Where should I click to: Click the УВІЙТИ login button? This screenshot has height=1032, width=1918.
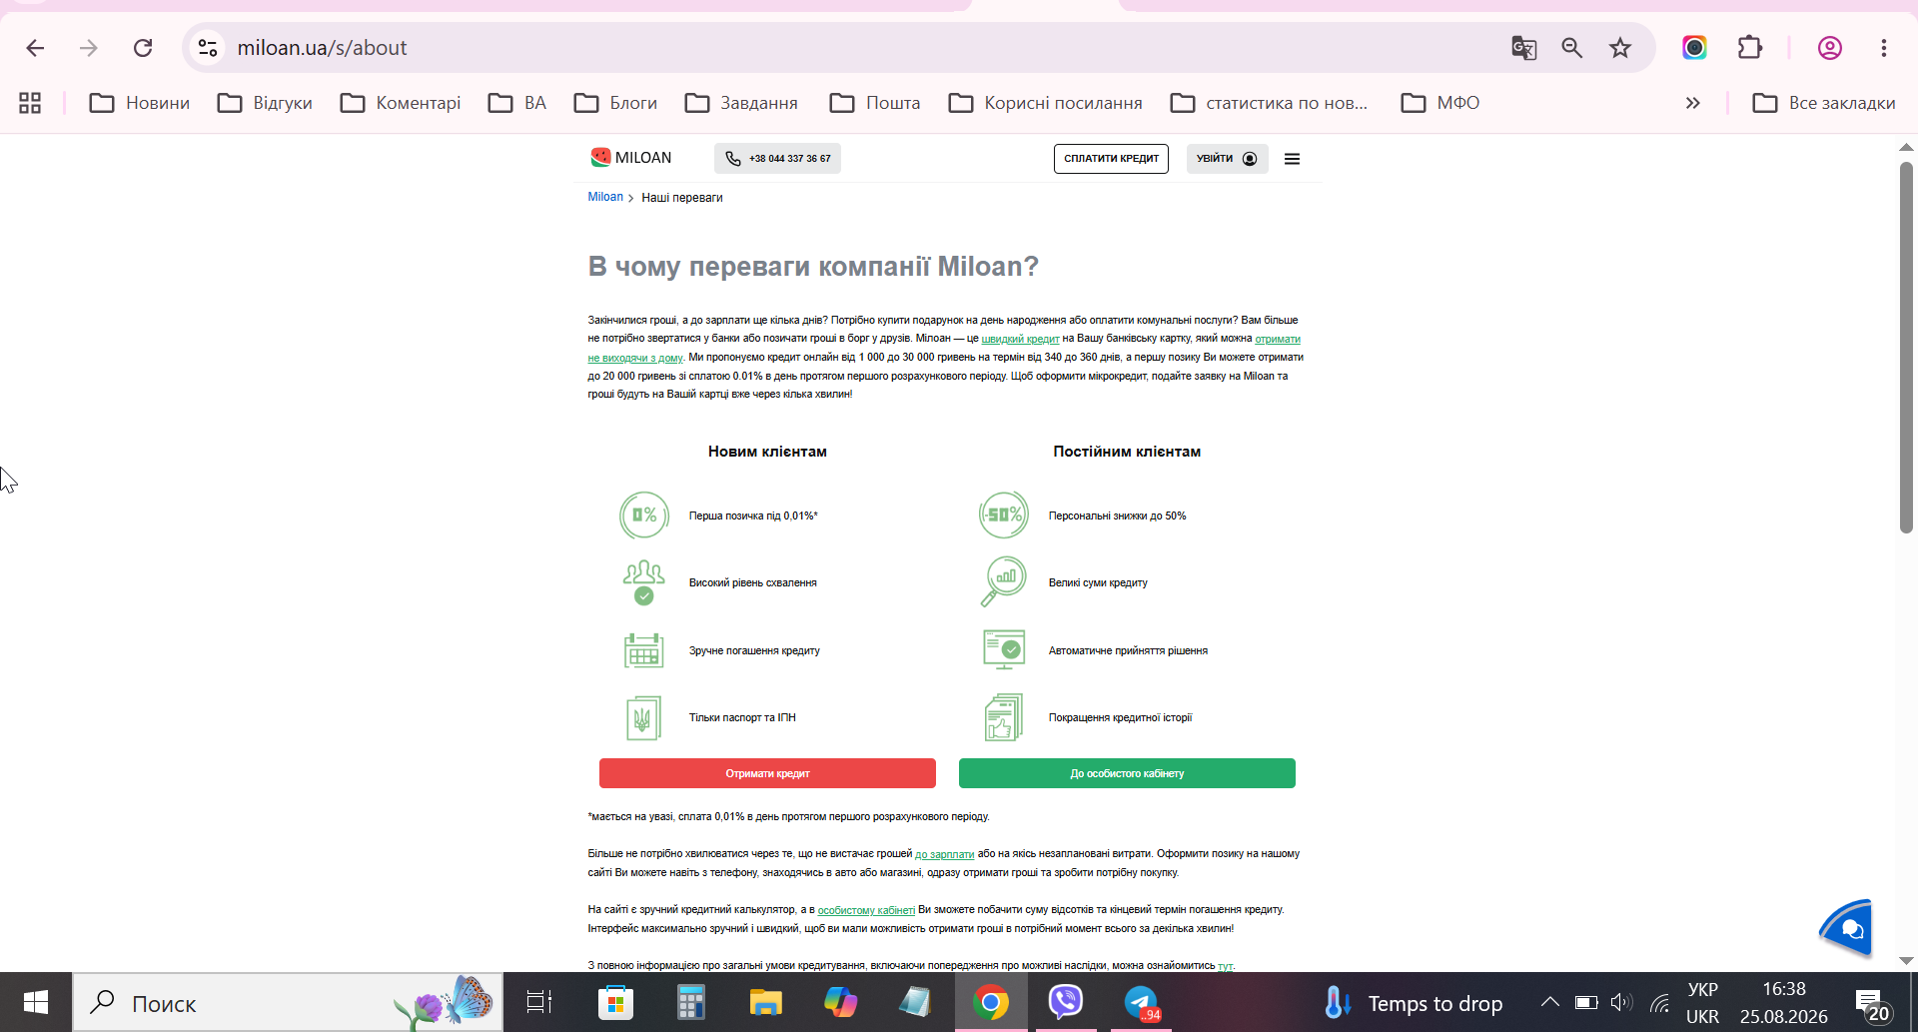(x=1227, y=159)
